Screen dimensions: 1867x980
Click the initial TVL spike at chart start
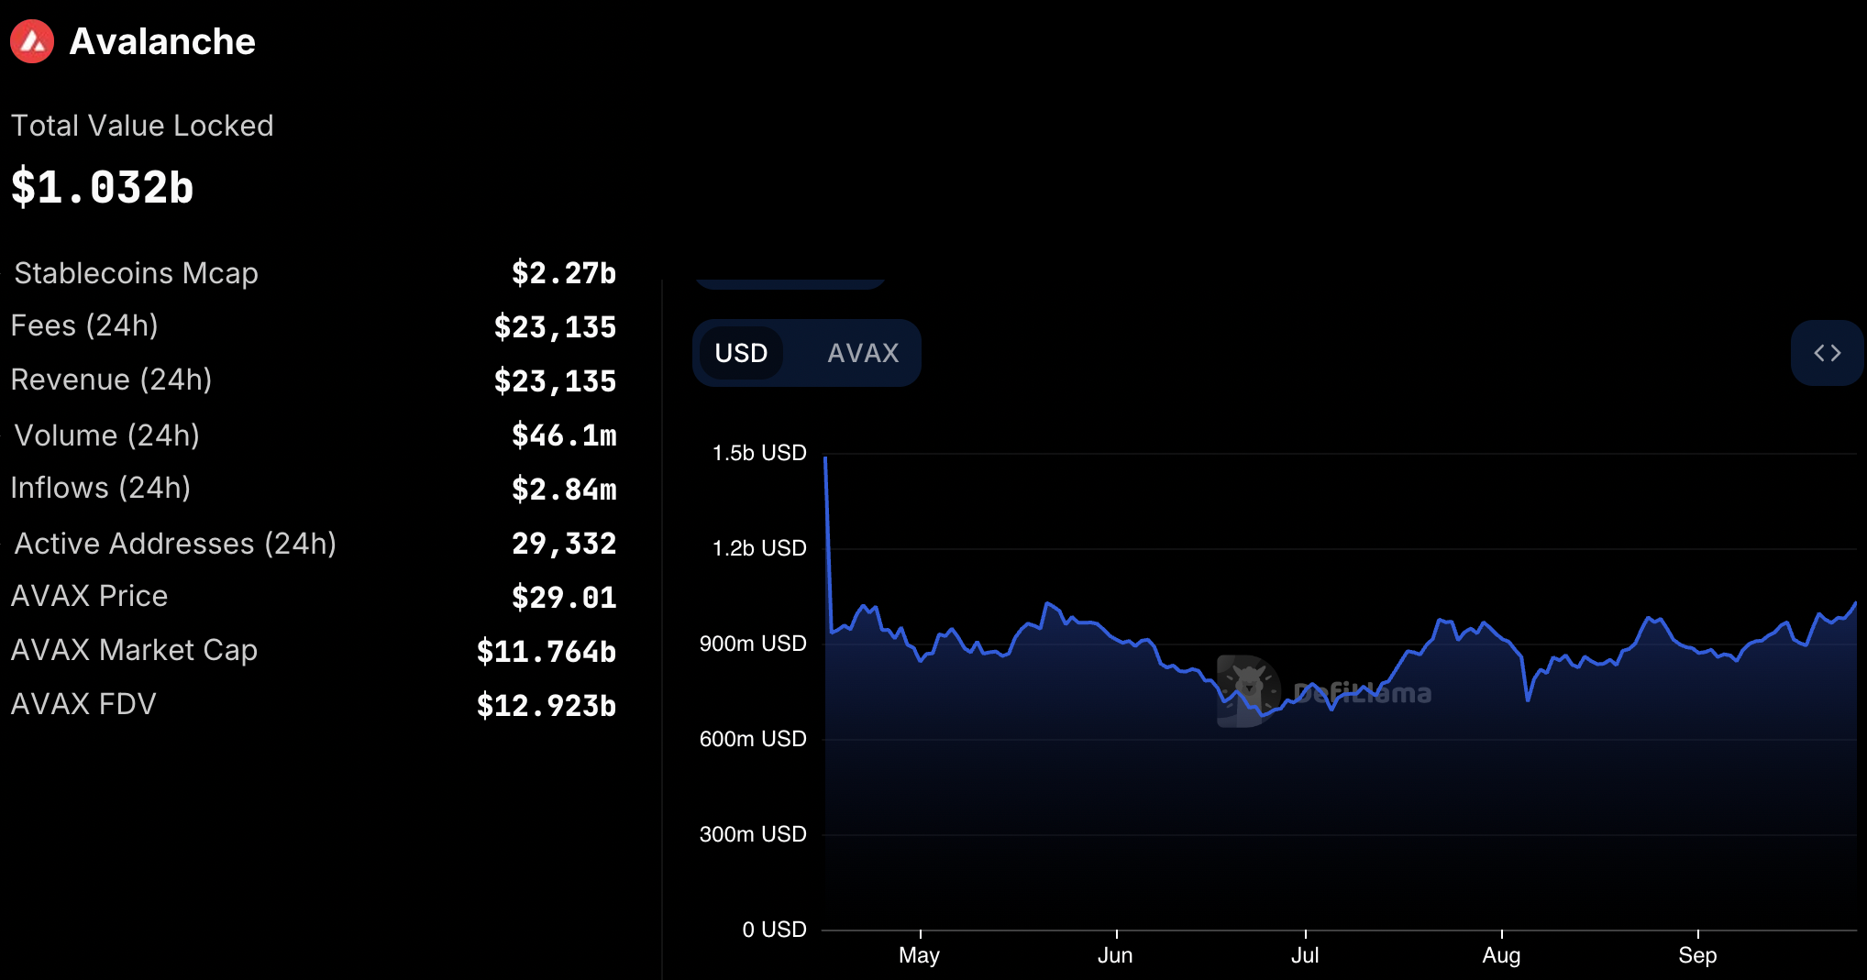coord(825,457)
